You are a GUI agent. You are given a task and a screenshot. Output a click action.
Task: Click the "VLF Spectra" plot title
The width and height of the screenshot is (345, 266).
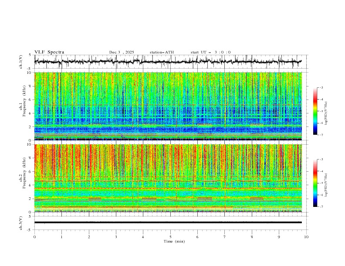tap(49, 52)
